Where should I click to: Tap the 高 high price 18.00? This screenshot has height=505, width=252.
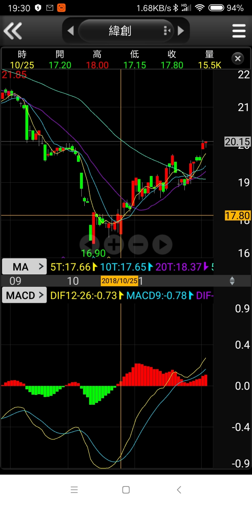(97, 65)
